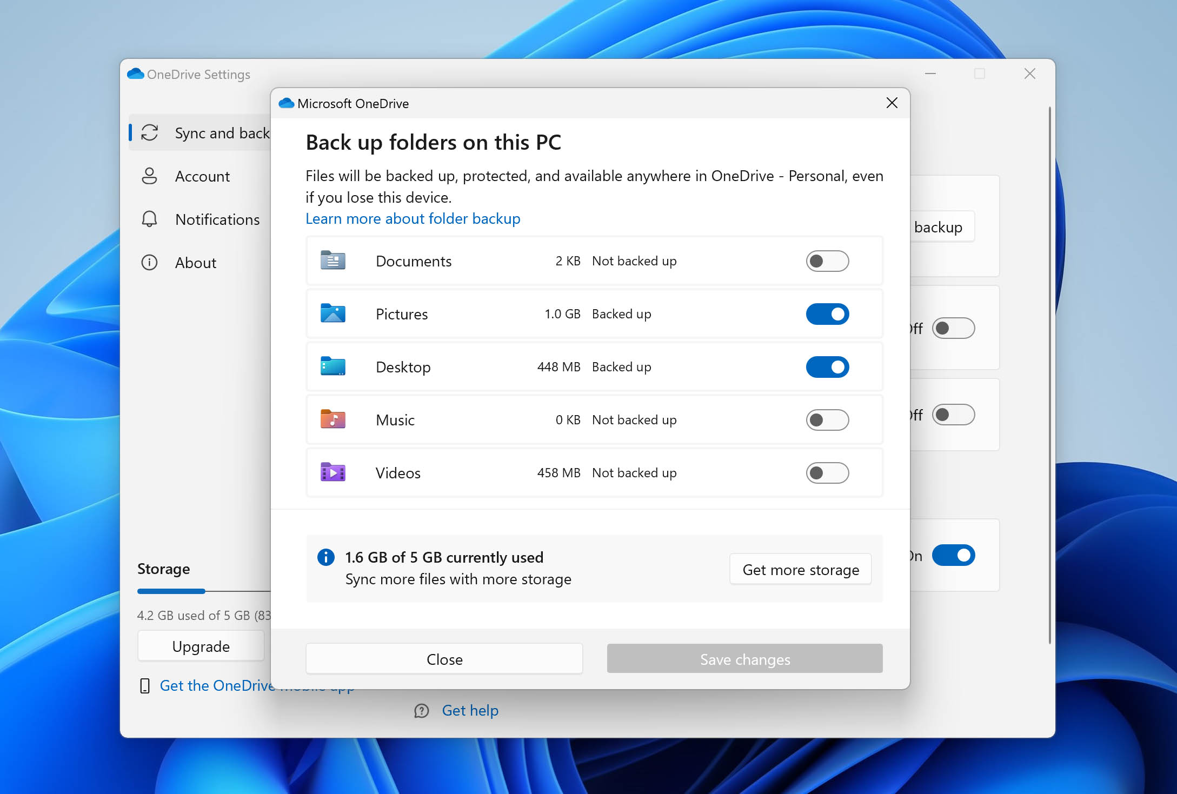The height and width of the screenshot is (794, 1177).
Task: Minimize the OneDrive Settings window
Action: (x=930, y=74)
